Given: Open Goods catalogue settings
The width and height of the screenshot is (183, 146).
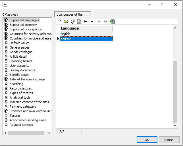Looking at the screenshot, I should (21, 52).
